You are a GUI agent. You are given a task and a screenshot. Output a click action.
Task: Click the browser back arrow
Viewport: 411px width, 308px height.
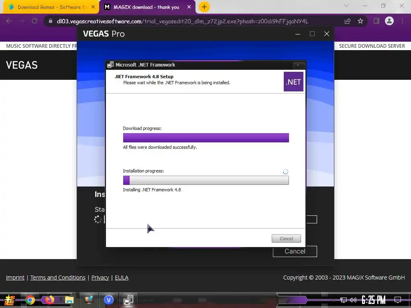point(9,21)
